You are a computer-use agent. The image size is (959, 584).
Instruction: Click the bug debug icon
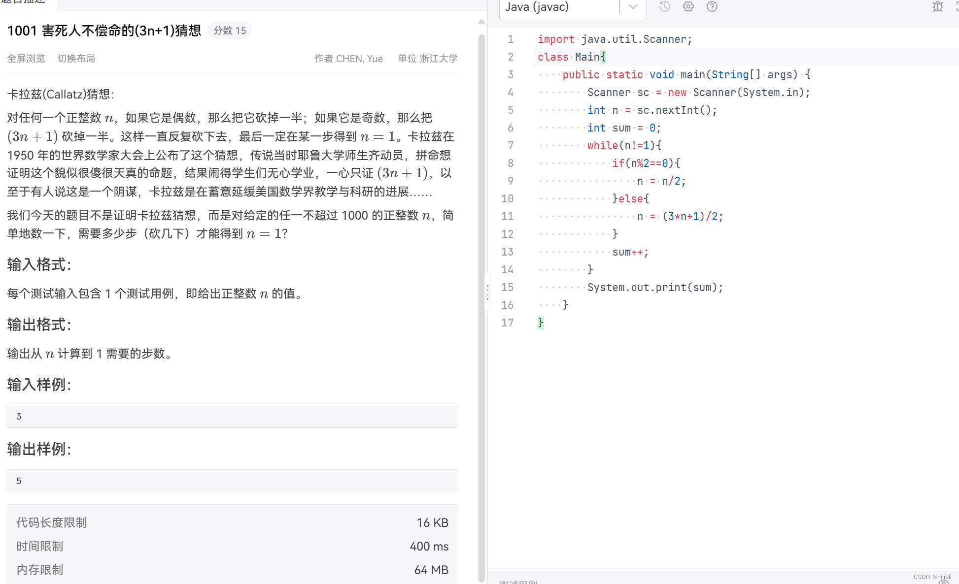937,7
